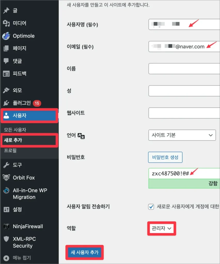Screen dimensions: 220x264
Task: Open All-in-One WP Migration icon
Action: tap(6, 191)
